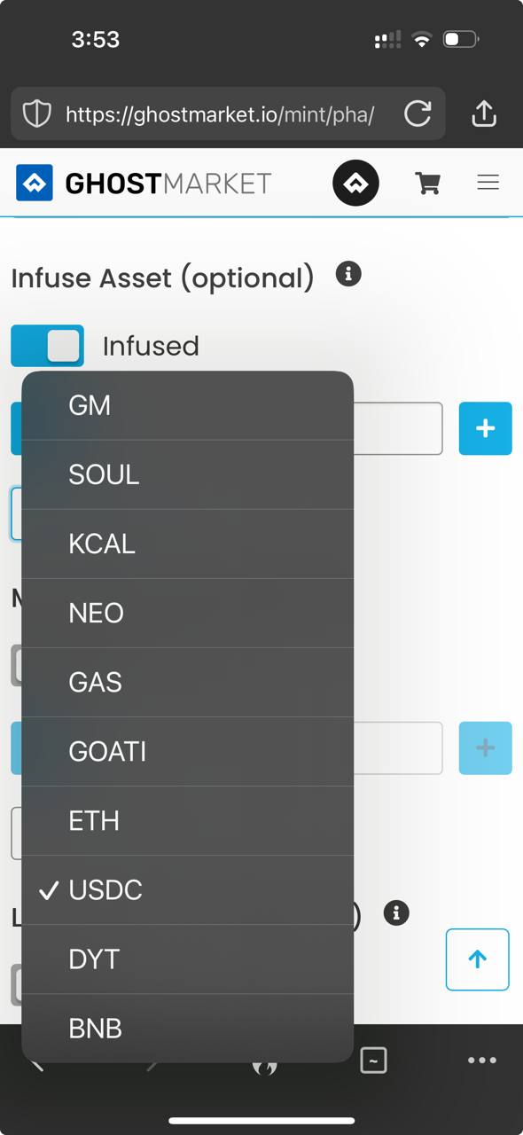Open the shopping cart
Image resolution: width=523 pixels, height=1135 pixels.
coord(428,184)
